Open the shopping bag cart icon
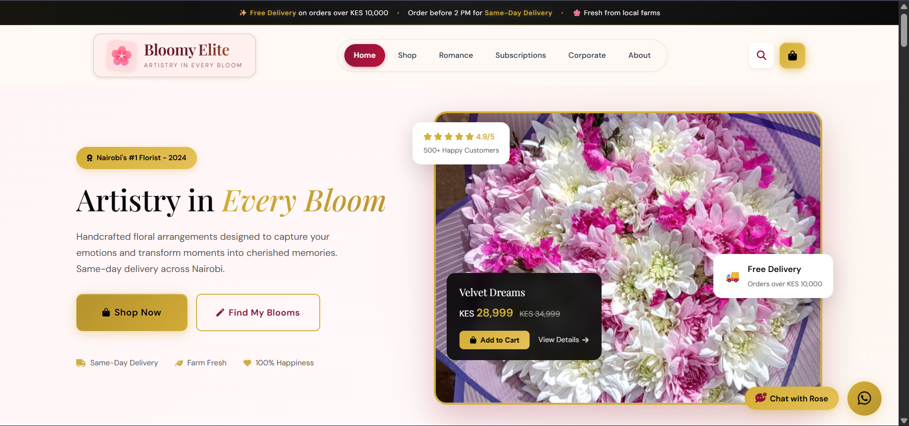 coord(792,55)
